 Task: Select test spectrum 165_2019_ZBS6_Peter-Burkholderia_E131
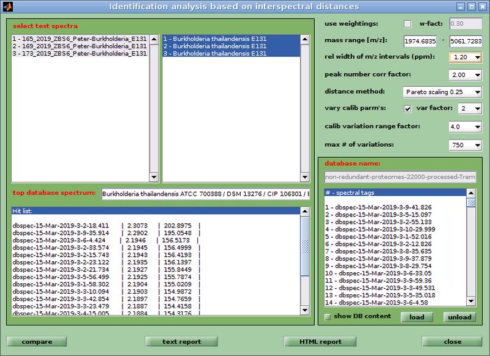tap(80, 38)
